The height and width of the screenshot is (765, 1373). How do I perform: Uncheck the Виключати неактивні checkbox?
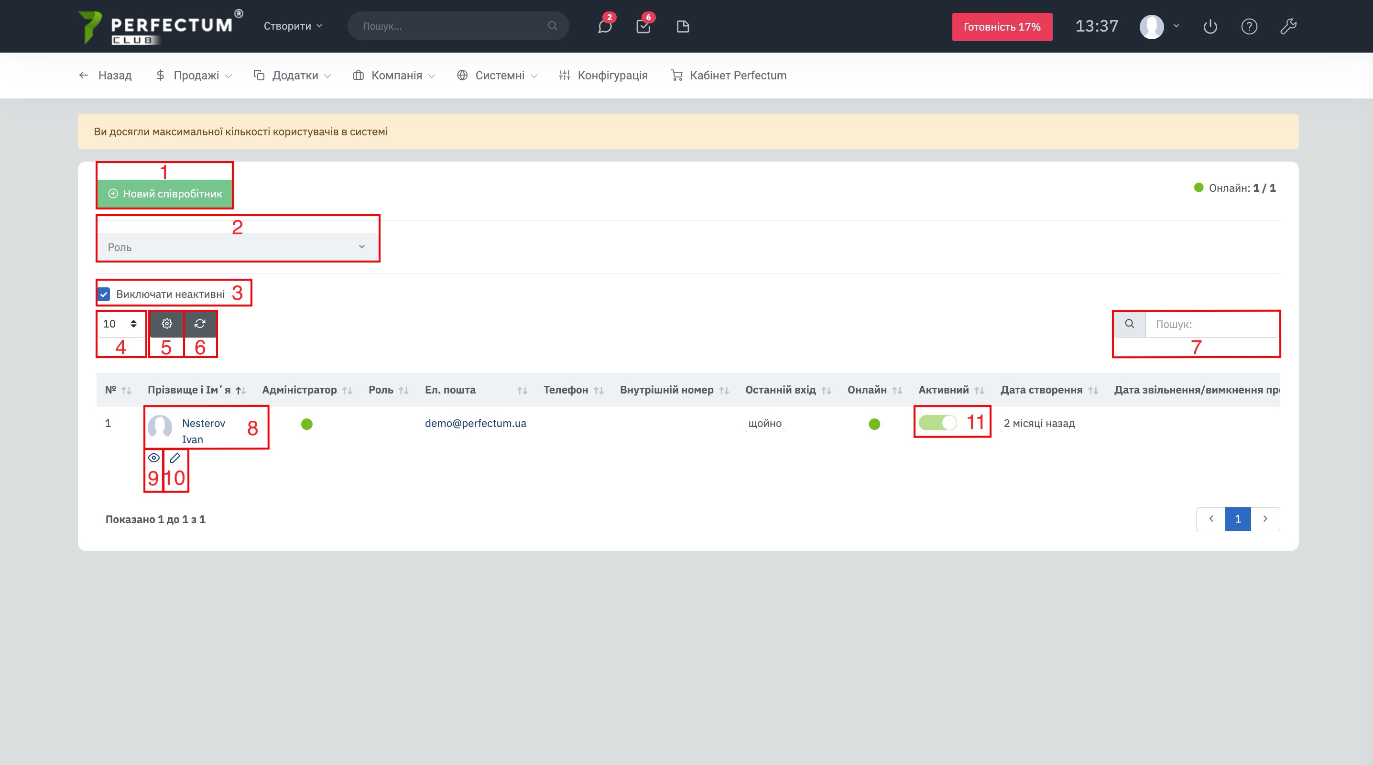point(104,294)
